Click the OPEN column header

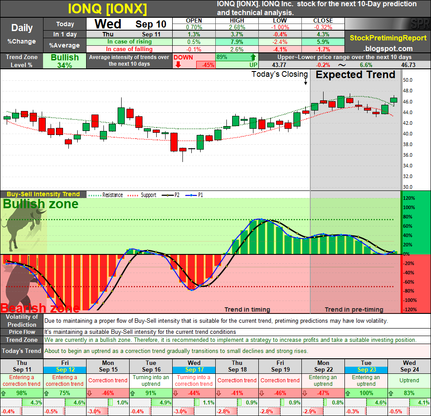click(194, 20)
